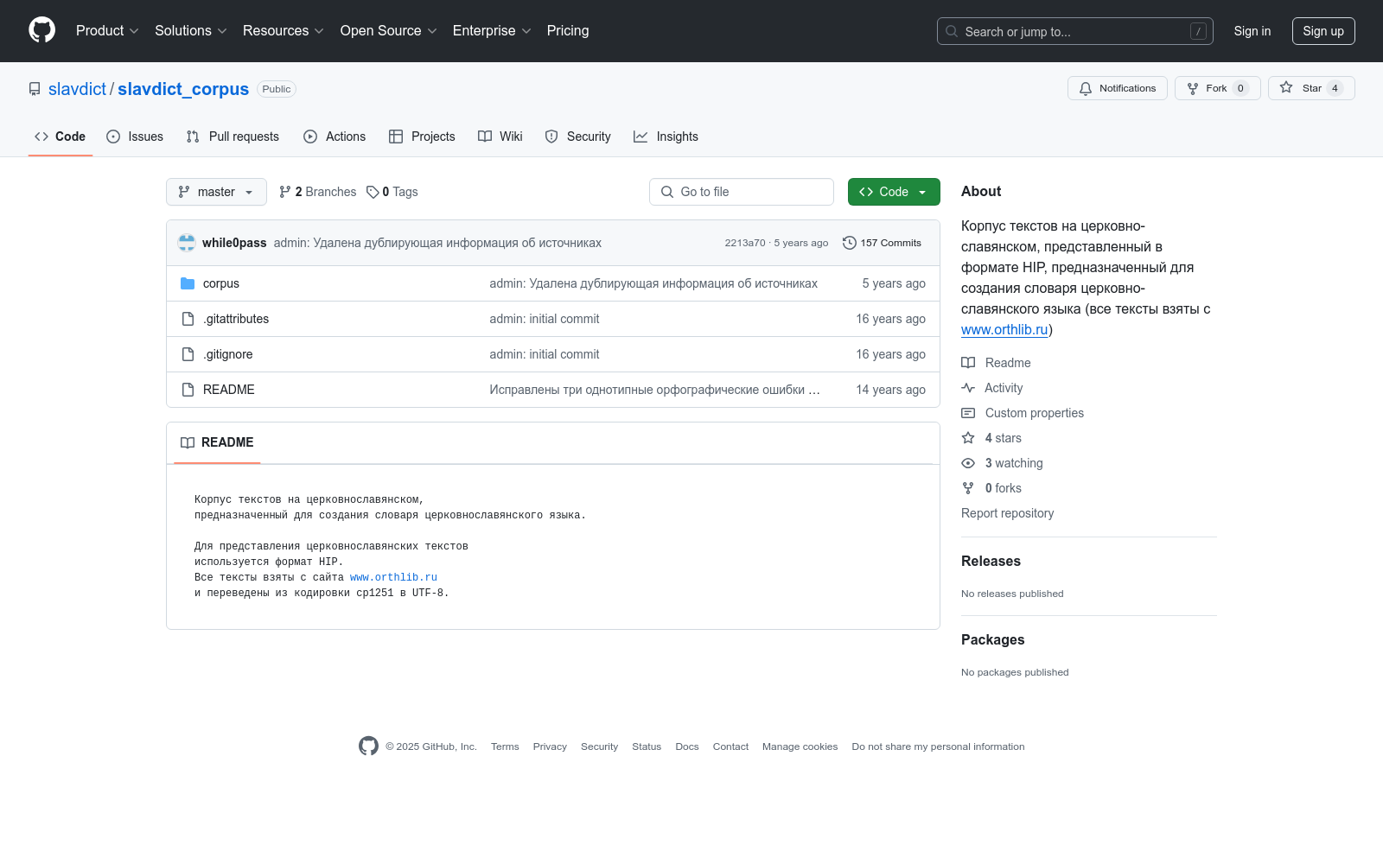
Task: Open www.orthlib.ru link in README text
Action: point(393,577)
